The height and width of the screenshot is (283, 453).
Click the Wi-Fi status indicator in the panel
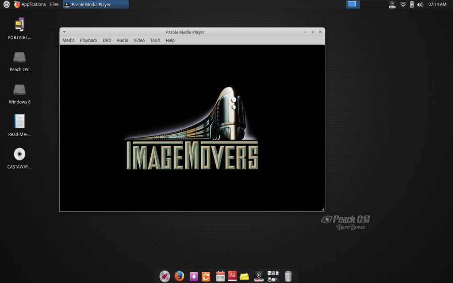[403, 4]
